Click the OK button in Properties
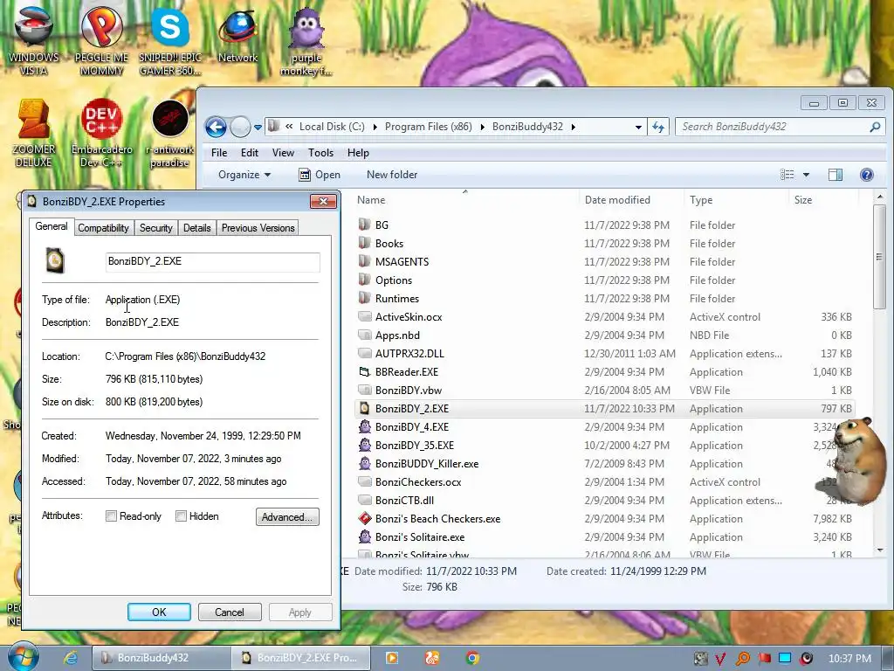 [x=159, y=612]
